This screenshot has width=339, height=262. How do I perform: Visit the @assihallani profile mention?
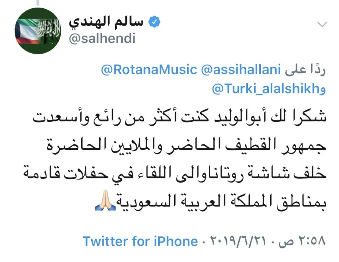tap(241, 71)
